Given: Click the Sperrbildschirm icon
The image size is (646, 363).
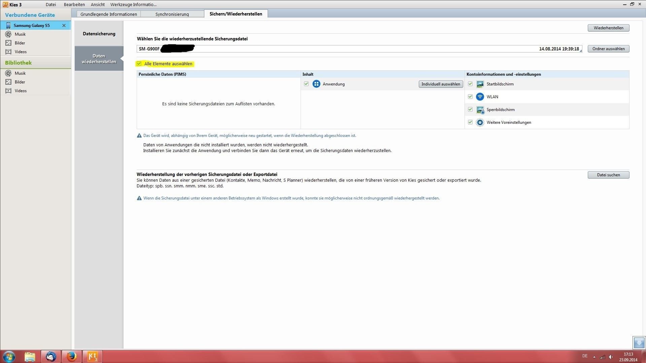Looking at the screenshot, I should [x=480, y=110].
